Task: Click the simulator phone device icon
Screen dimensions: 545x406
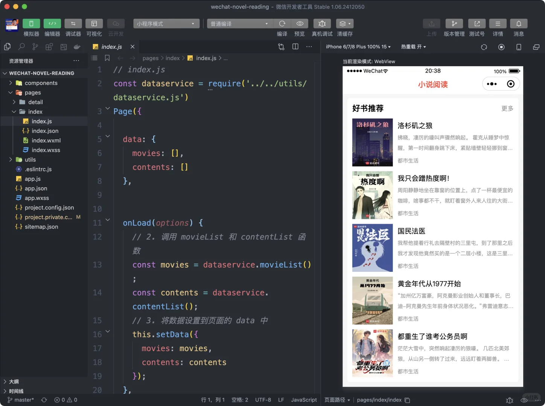Action: tap(519, 47)
